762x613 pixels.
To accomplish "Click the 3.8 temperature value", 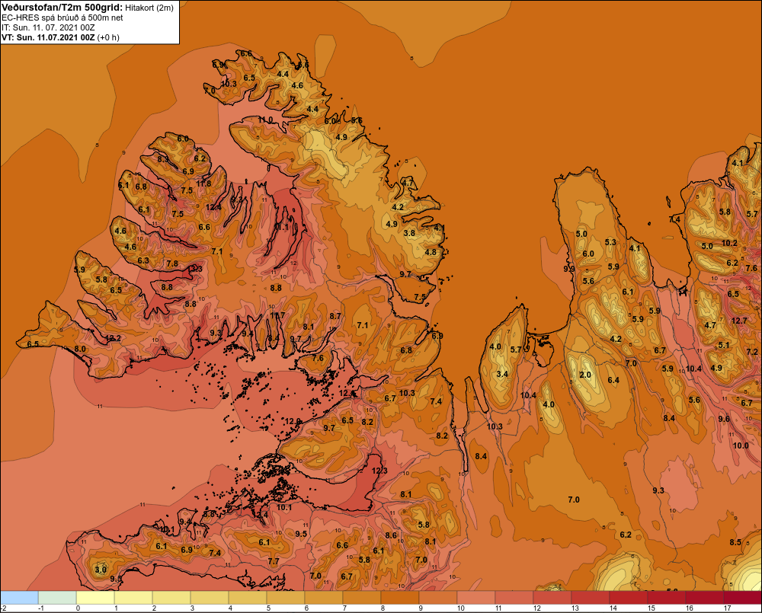I will (x=409, y=233).
